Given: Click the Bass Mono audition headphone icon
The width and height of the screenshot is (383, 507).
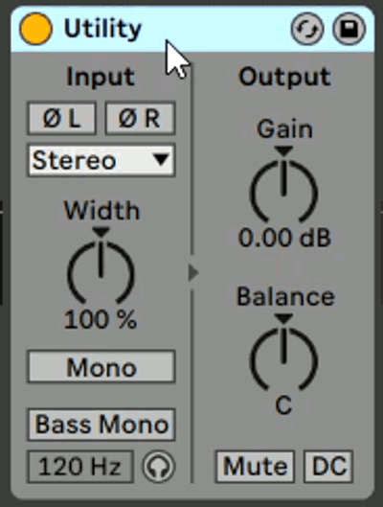Looking at the screenshot, I should pyautogui.click(x=158, y=467).
